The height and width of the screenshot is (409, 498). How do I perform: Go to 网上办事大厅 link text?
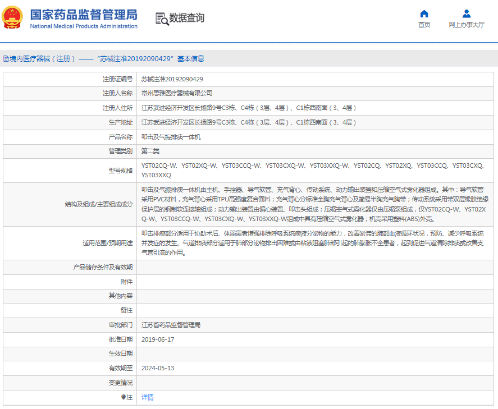467,25
